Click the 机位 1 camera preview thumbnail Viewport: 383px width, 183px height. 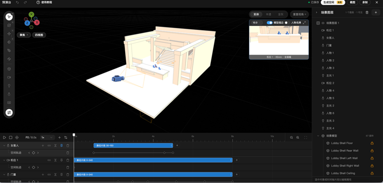click(279, 40)
